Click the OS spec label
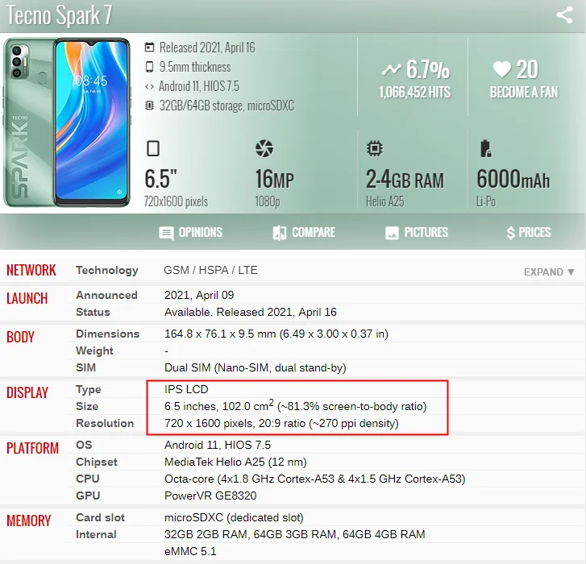The height and width of the screenshot is (564, 586). (x=84, y=445)
